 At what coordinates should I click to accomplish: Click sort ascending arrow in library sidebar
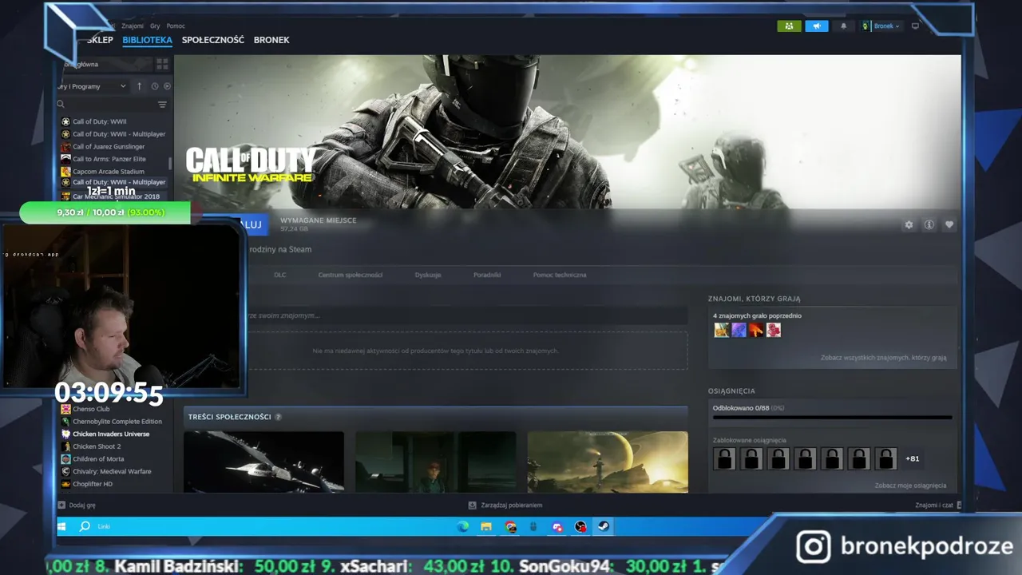pyautogui.click(x=139, y=86)
